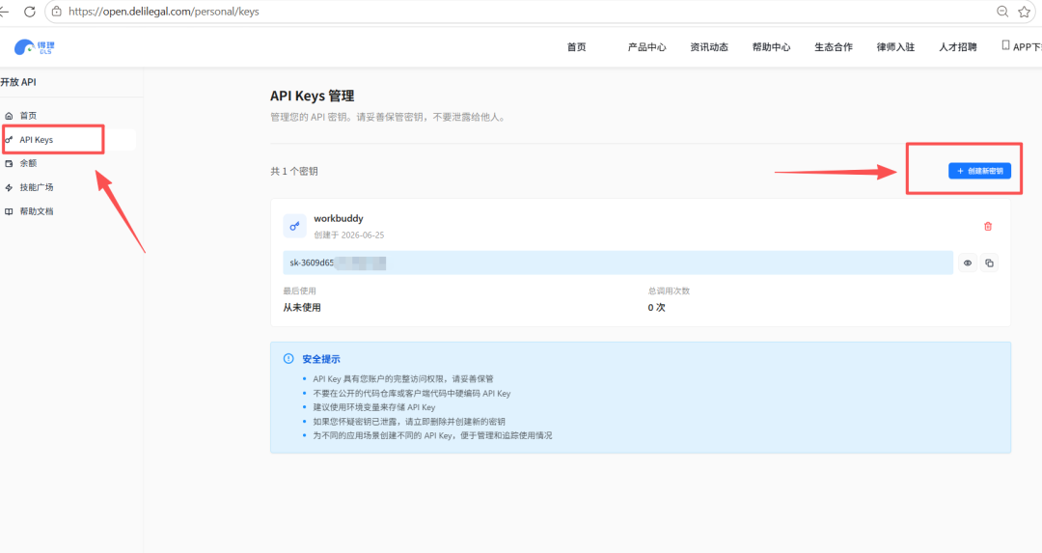The height and width of the screenshot is (553, 1042).
Task: Click the browser back arrow
Action: 4,12
